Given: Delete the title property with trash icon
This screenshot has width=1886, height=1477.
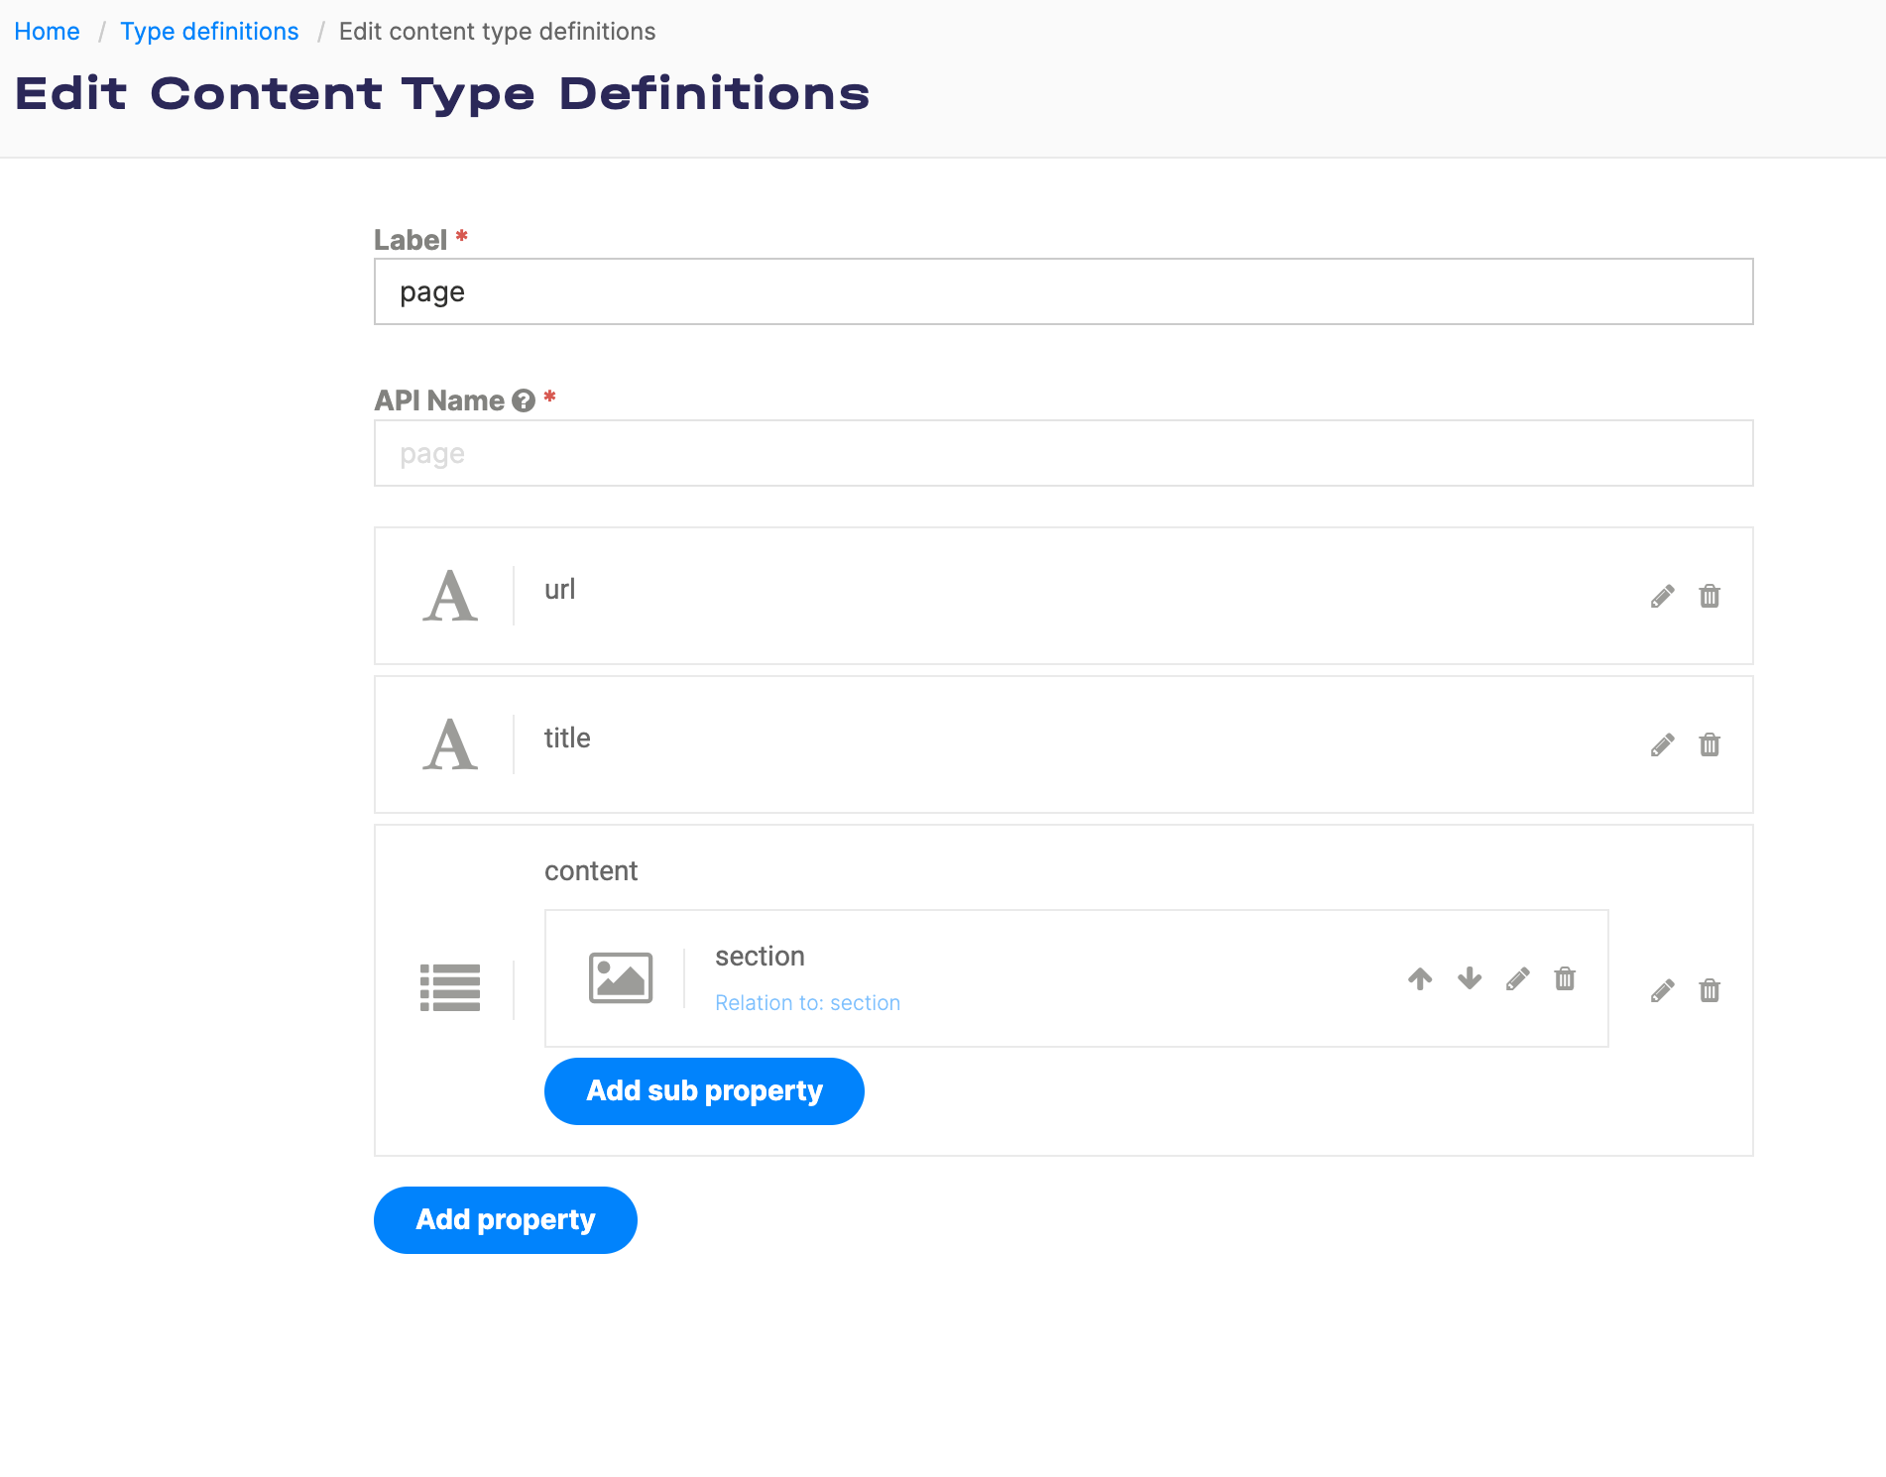Looking at the screenshot, I should click(1709, 744).
